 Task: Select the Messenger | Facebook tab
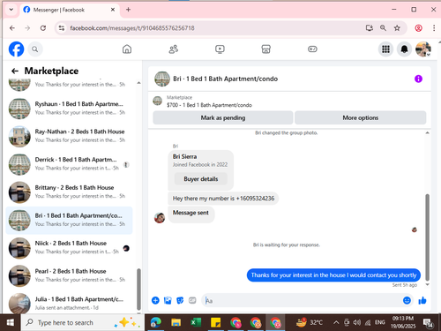pyautogui.click(x=70, y=10)
